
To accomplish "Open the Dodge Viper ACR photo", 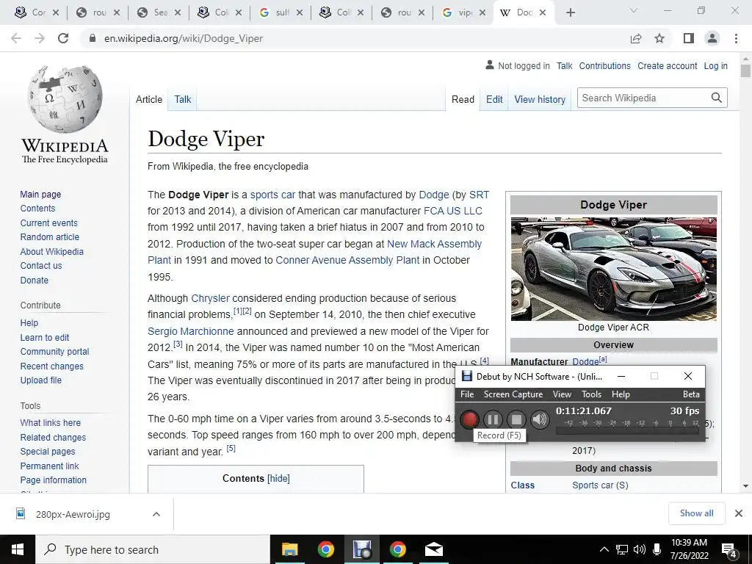I will click(x=613, y=269).
